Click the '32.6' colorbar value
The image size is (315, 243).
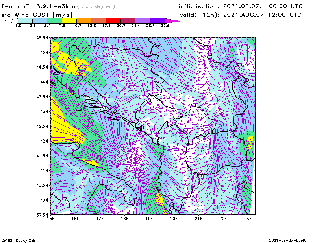[165, 26]
